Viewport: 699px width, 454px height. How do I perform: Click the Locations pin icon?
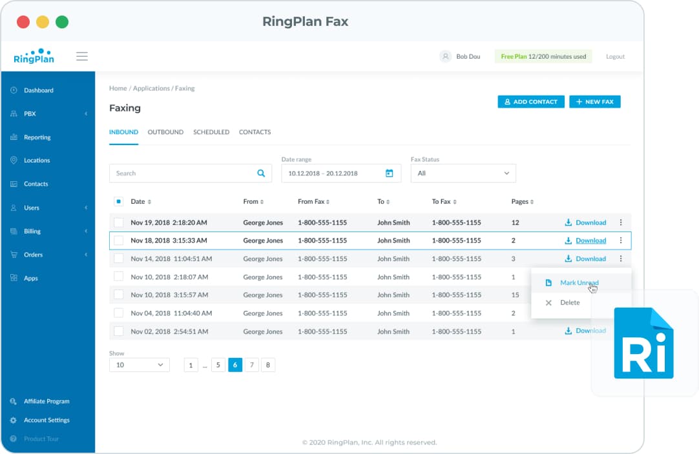click(14, 160)
